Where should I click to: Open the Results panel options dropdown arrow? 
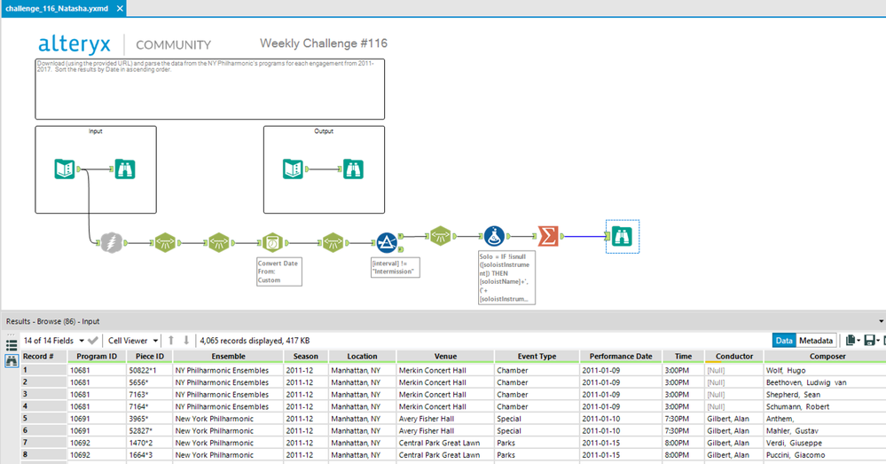pyautogui.click(x=881, y=321)
